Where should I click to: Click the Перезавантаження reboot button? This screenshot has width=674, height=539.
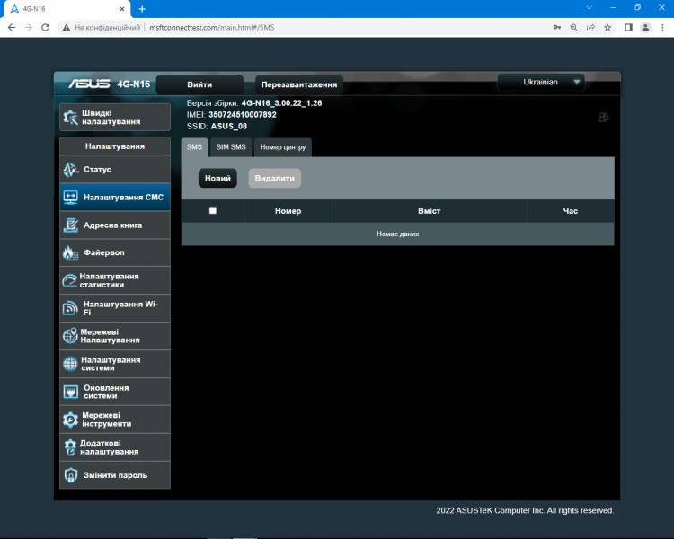(x=299, y=84)
